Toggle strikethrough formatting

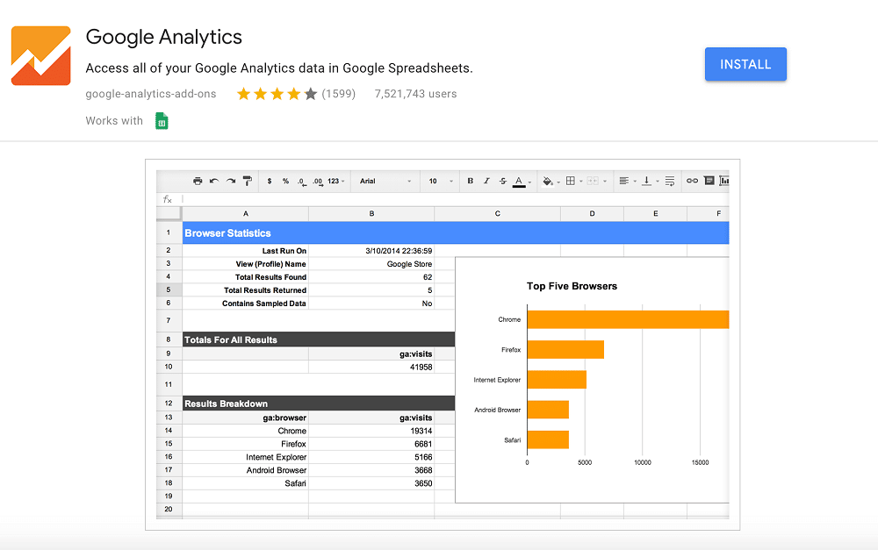click(503, 181)
